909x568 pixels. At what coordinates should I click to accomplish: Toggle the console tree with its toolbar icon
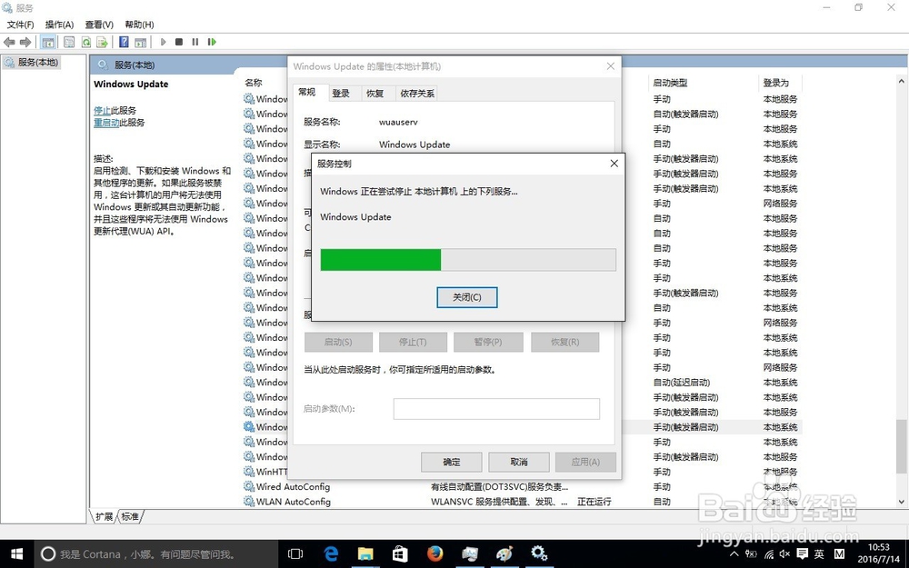[48, 41]
